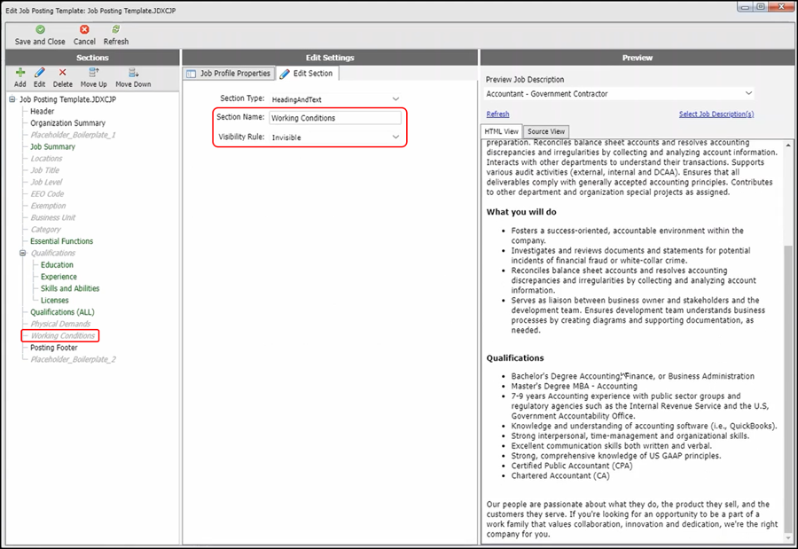Image resolution: width=798 pixels, height=549 pixels.
Task: Select Essential Functions in the sections tree
Action: point(61,241)
